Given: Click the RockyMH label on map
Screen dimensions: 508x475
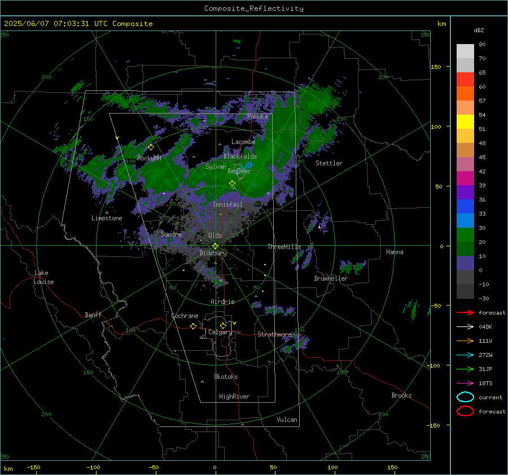Looking at the screenshot, I should [149, 158].
